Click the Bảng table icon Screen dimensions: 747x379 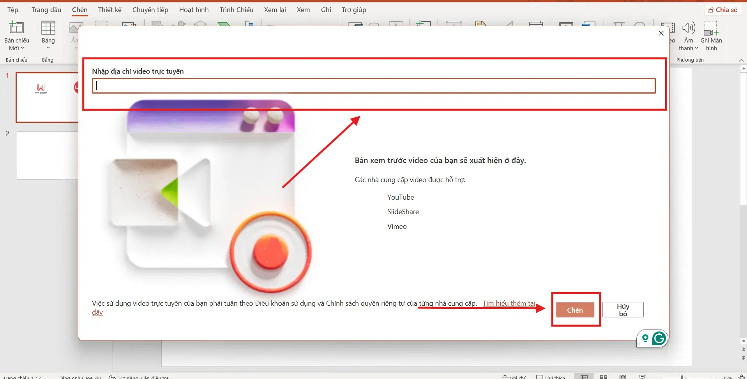click(48, 28)
